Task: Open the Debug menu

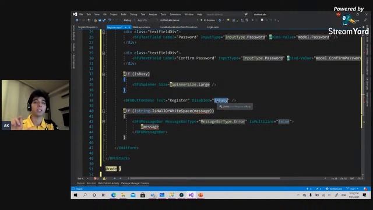Action: (x=133, y=15)
